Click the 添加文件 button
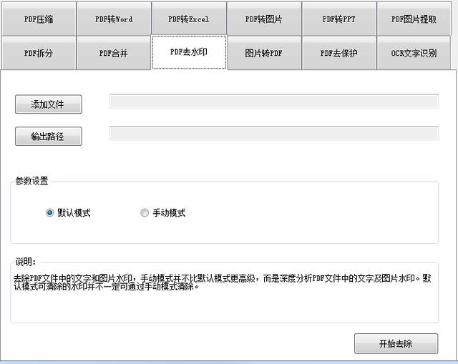 (48, 104)
